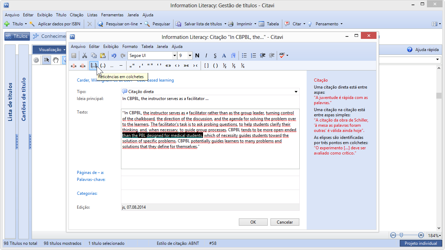
Task: Click the second 'a|a' spacing icon
Action: point(83,66)
